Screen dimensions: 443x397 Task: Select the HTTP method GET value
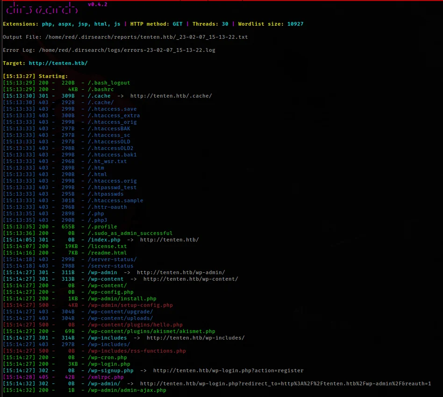tap(178, 24)
